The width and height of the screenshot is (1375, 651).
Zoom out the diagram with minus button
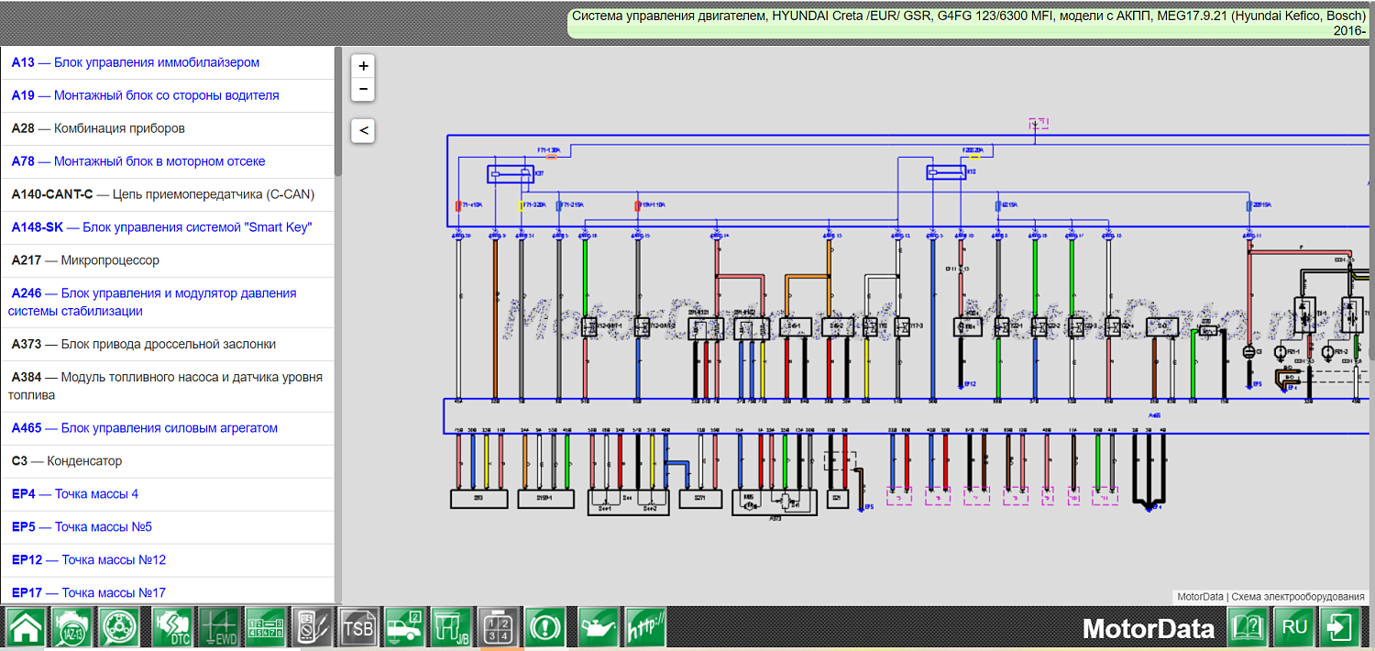click(364, 89)
